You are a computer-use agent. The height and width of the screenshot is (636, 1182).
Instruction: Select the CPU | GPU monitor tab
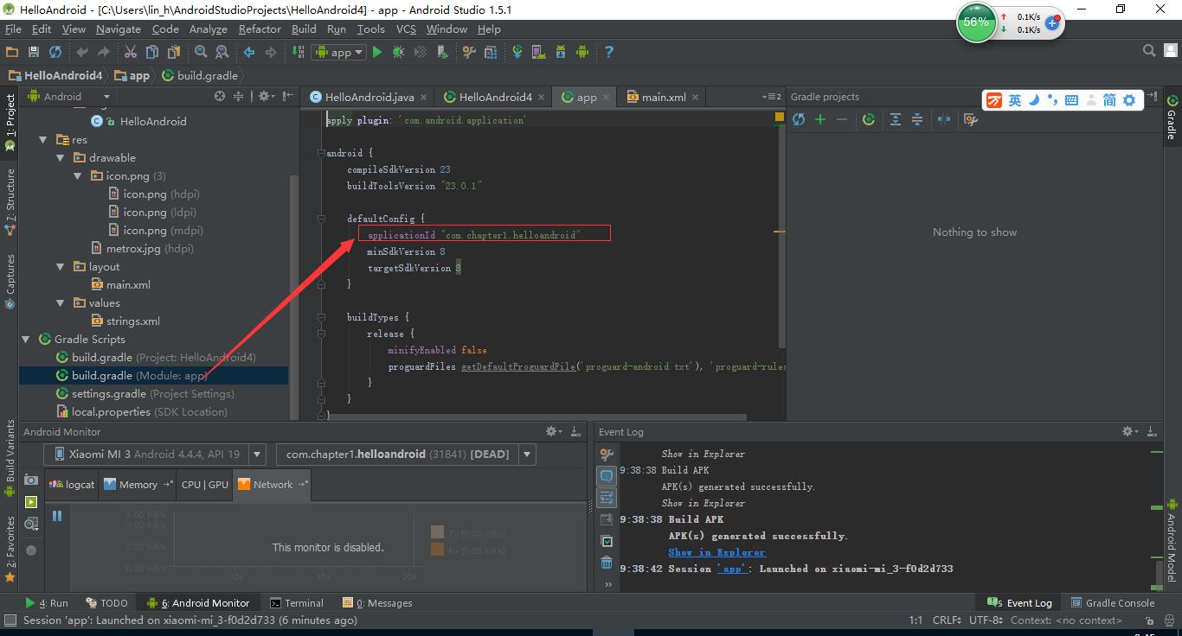205,484
